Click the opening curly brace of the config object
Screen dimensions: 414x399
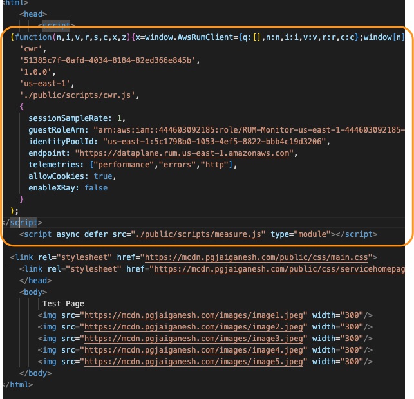pos(22,107)
